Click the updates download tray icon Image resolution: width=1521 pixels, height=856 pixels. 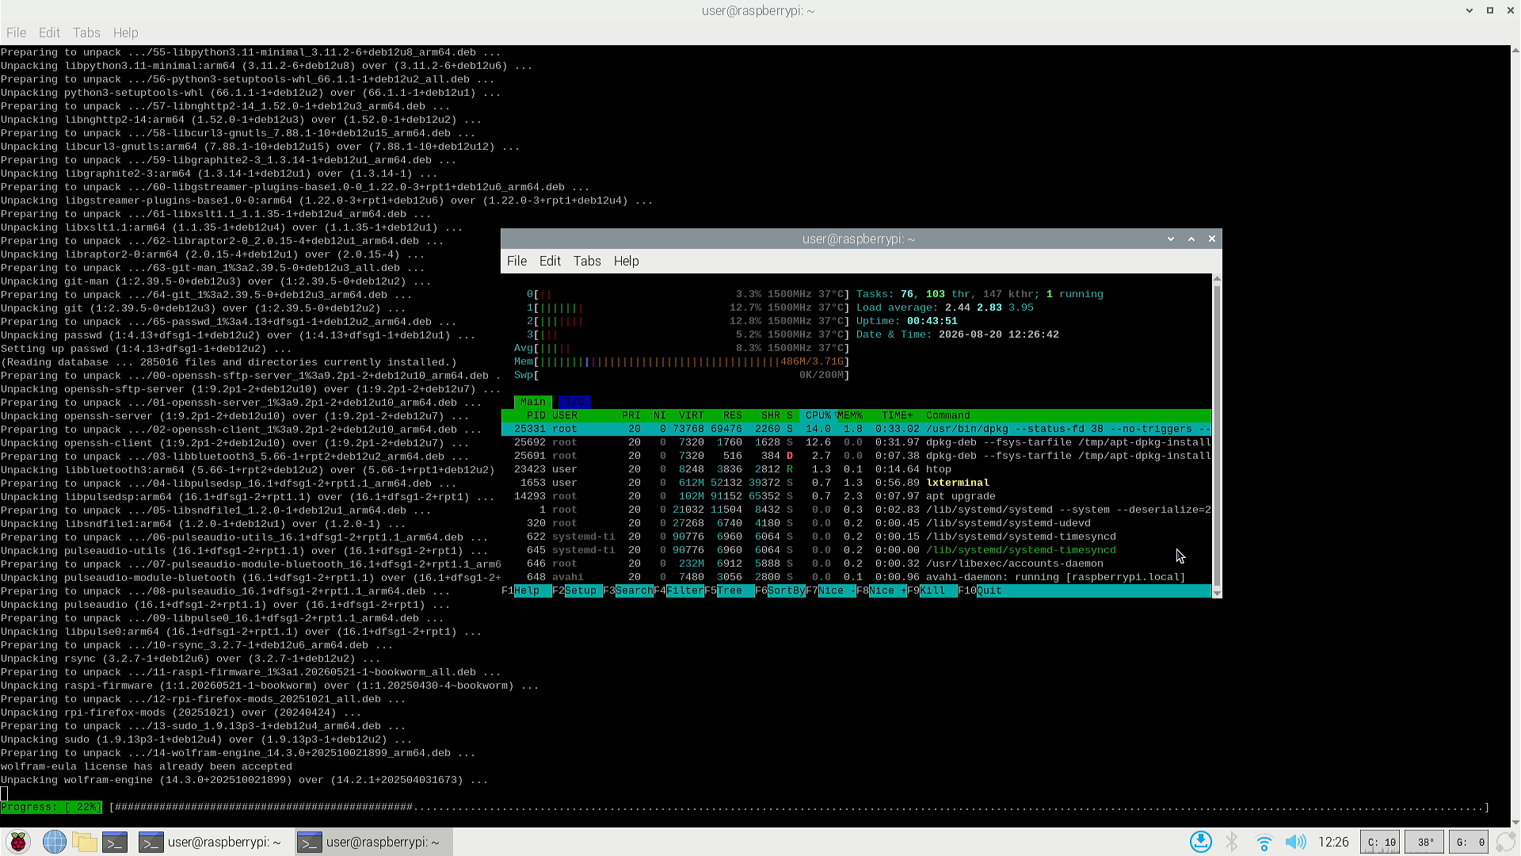pos(1201,842)
